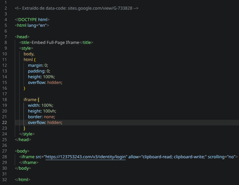Viewport: 239px width, 185px height.
Task: Click the closing brace on line 23
Action: tap(24, 128)
